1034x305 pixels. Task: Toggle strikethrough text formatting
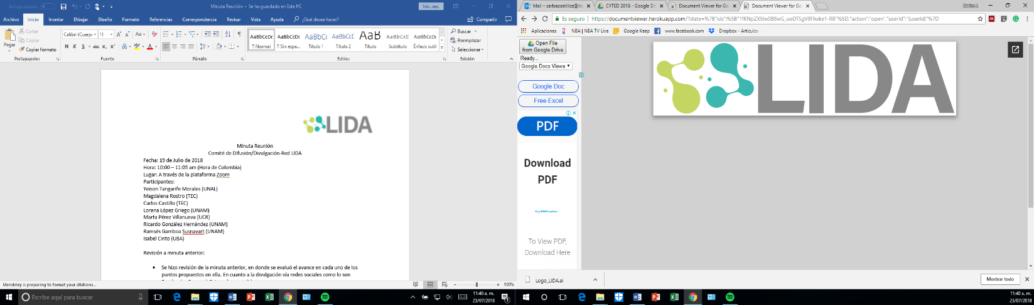(95, 46)
